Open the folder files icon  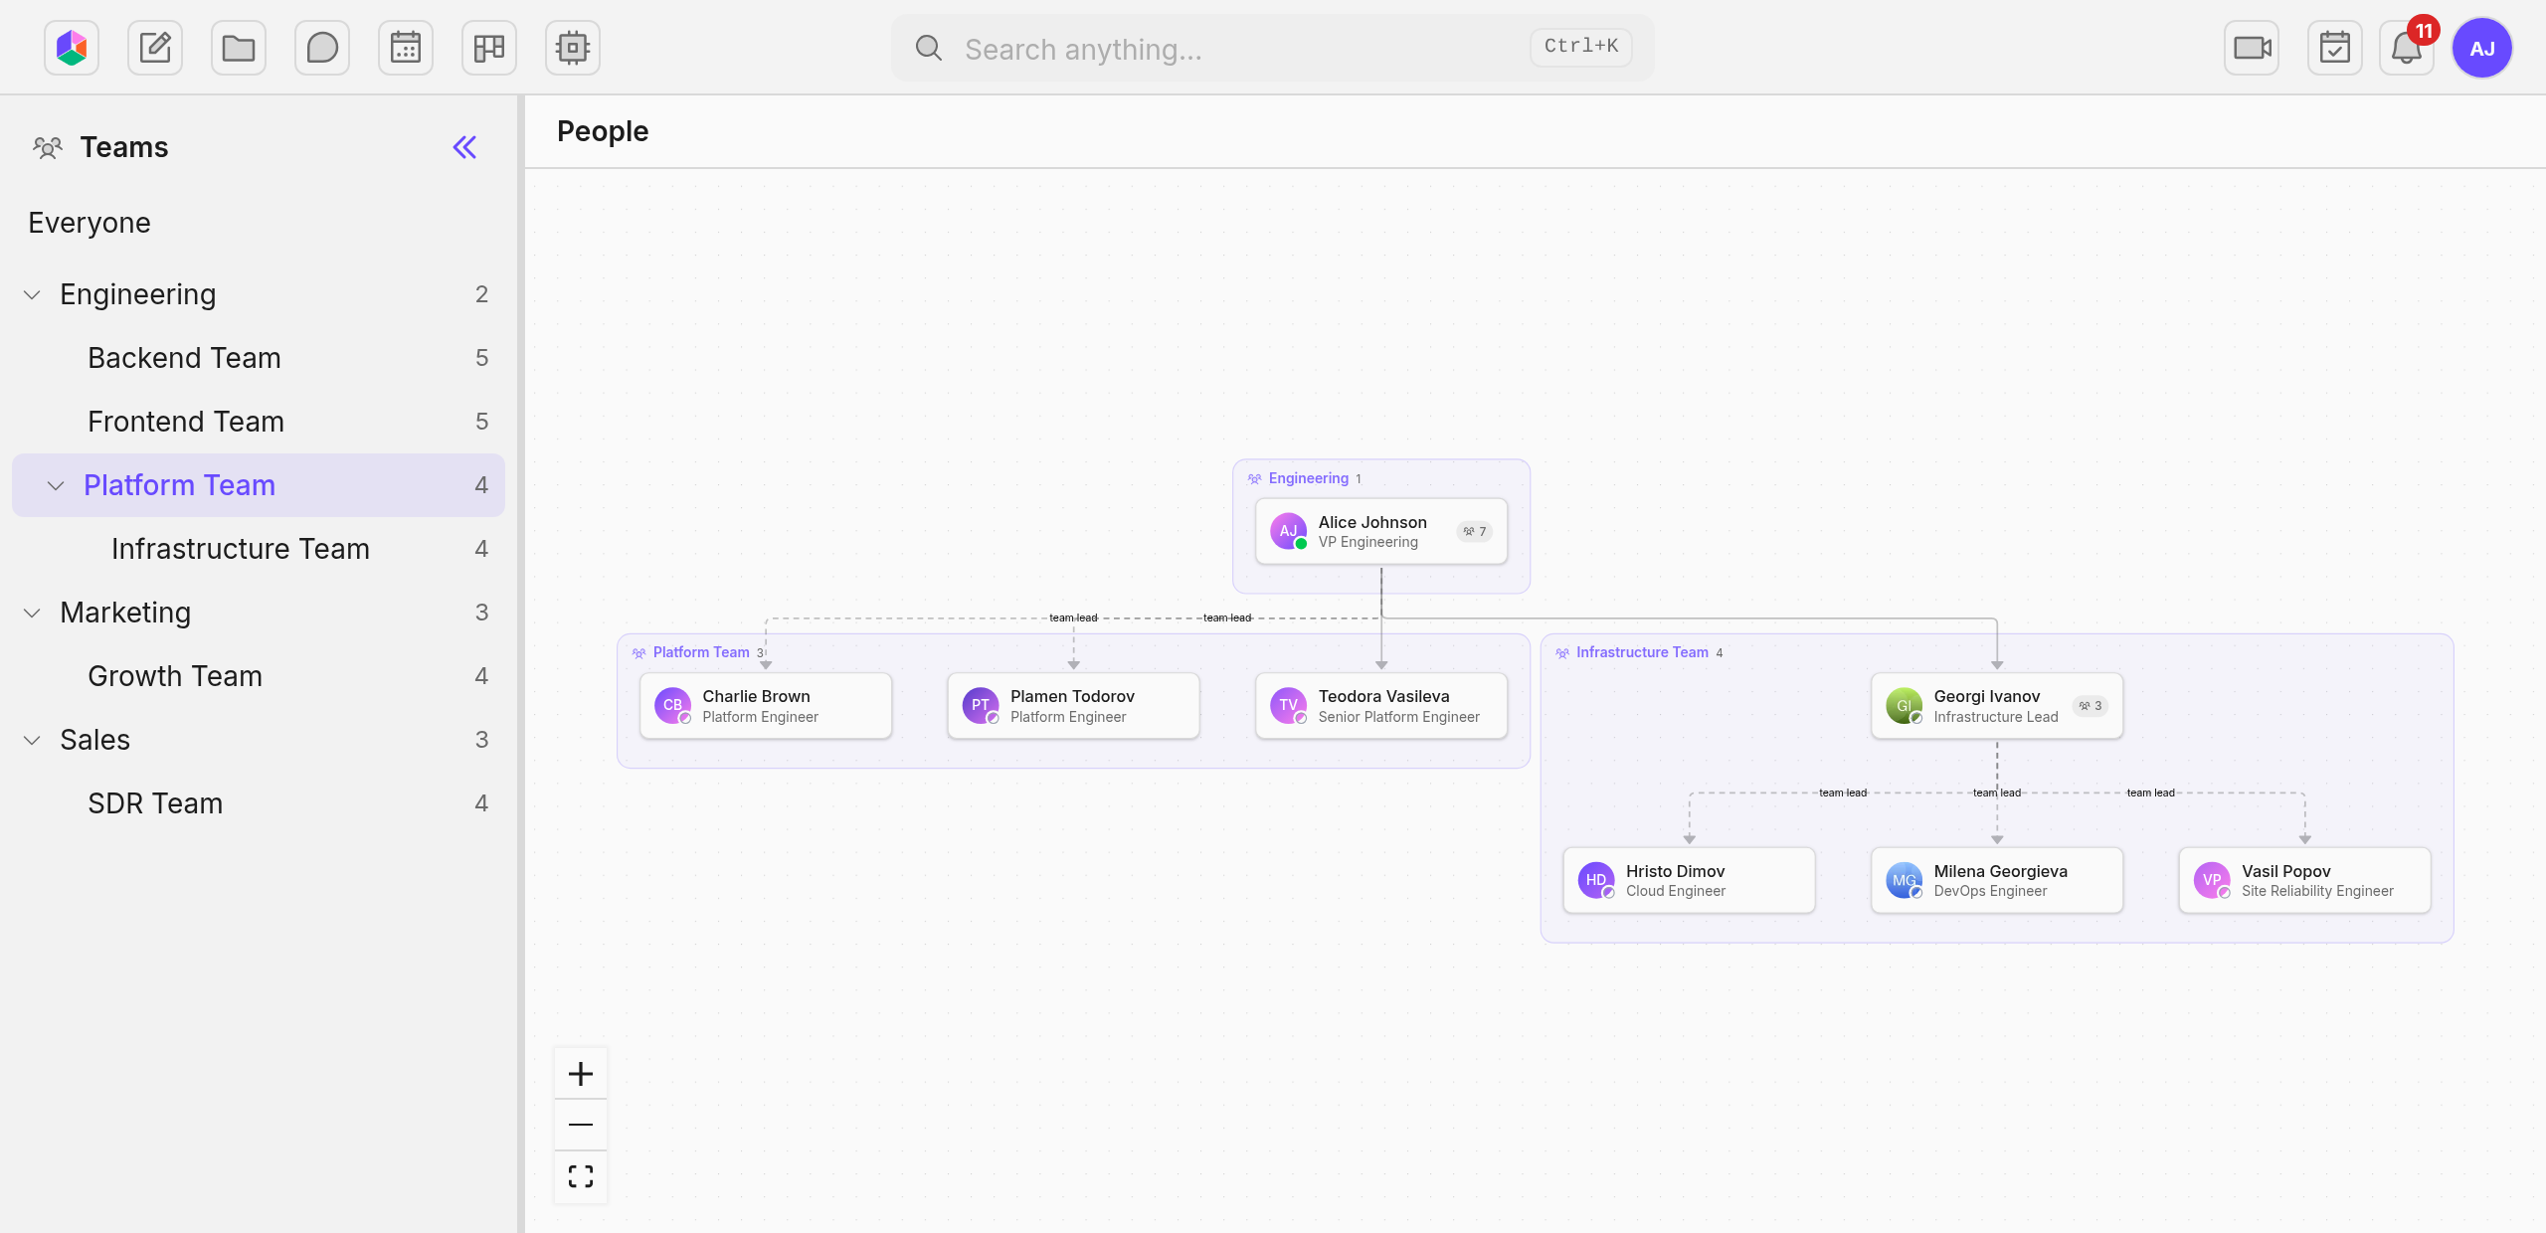(239, 48)
